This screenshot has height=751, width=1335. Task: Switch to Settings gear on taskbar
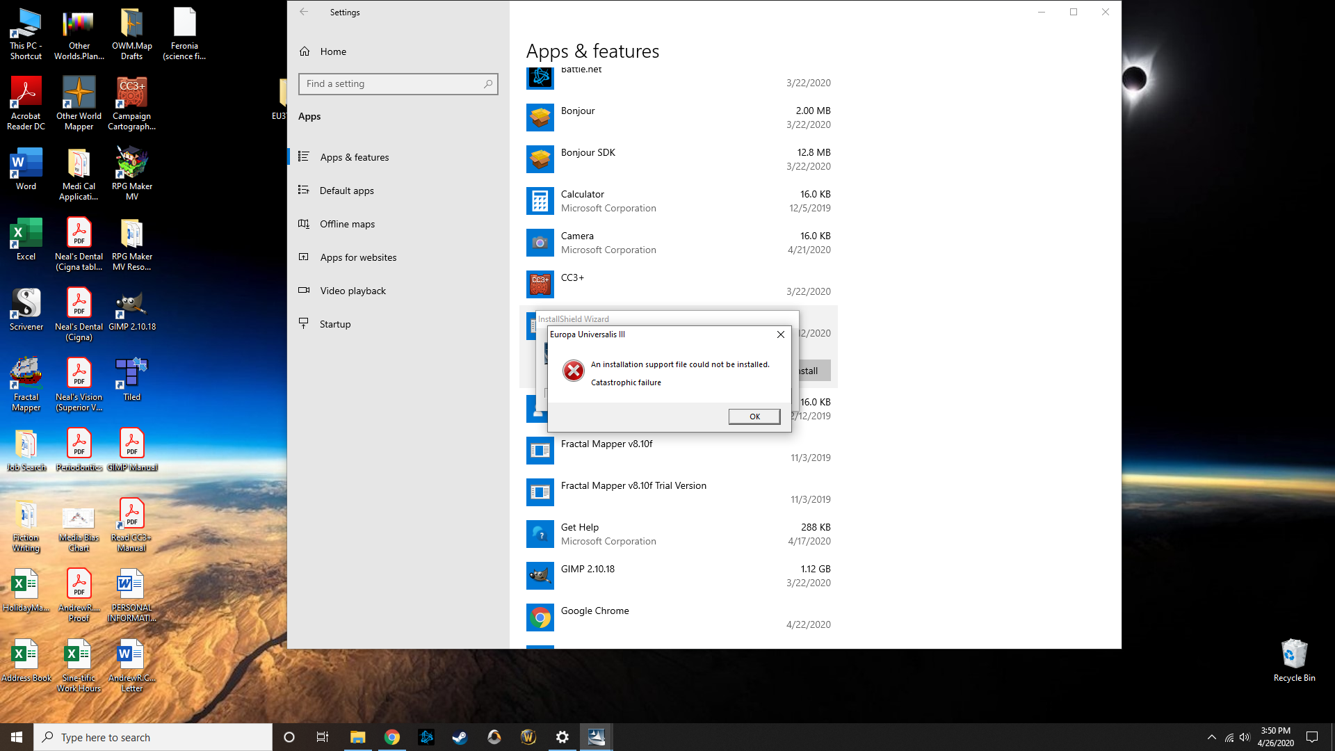pos(562,737)
